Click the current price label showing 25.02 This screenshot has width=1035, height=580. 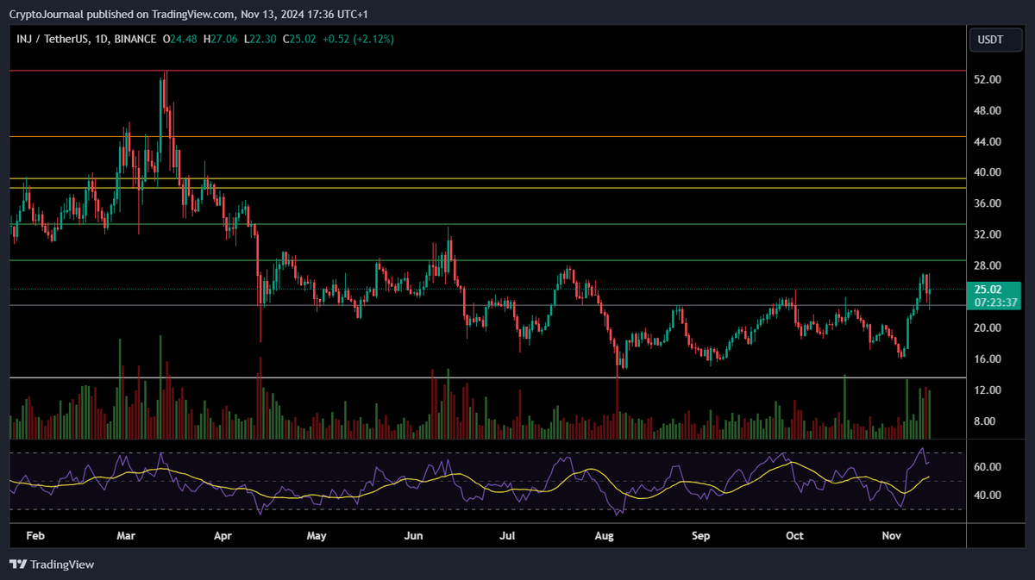pos(988,290)
